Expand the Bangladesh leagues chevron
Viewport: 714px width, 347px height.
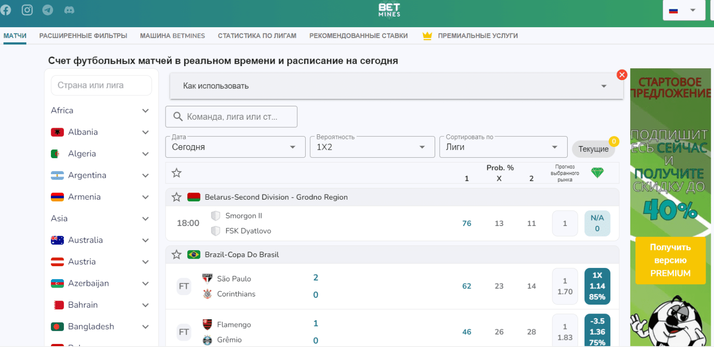[x=145, y=327]
